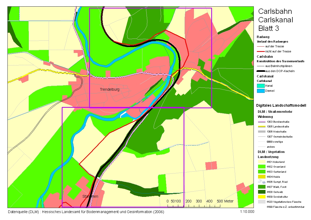Screen dimensions: 311x220
Task: Click the Kanal turquoise legend swatch
Action: coord(261,86)
